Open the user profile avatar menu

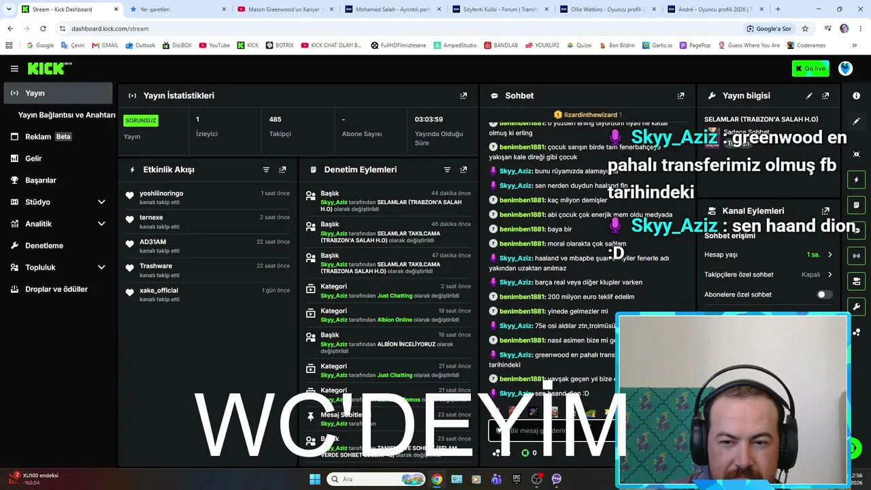pyautogui.click(x=846, y=68)
